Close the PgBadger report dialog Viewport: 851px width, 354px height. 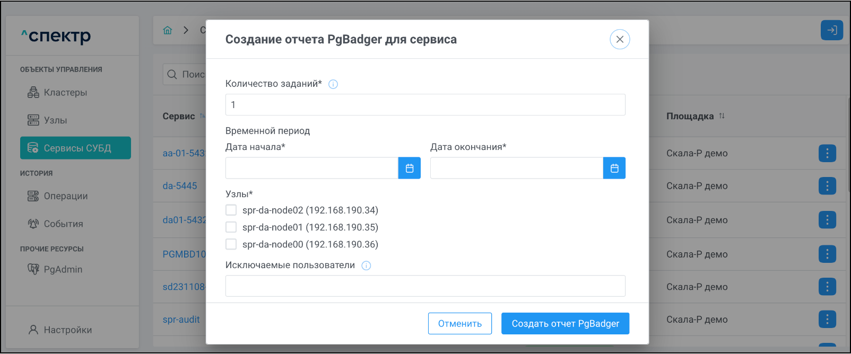point(620,39)
